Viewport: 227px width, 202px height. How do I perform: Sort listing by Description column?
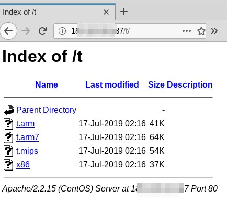click(190, 85)
